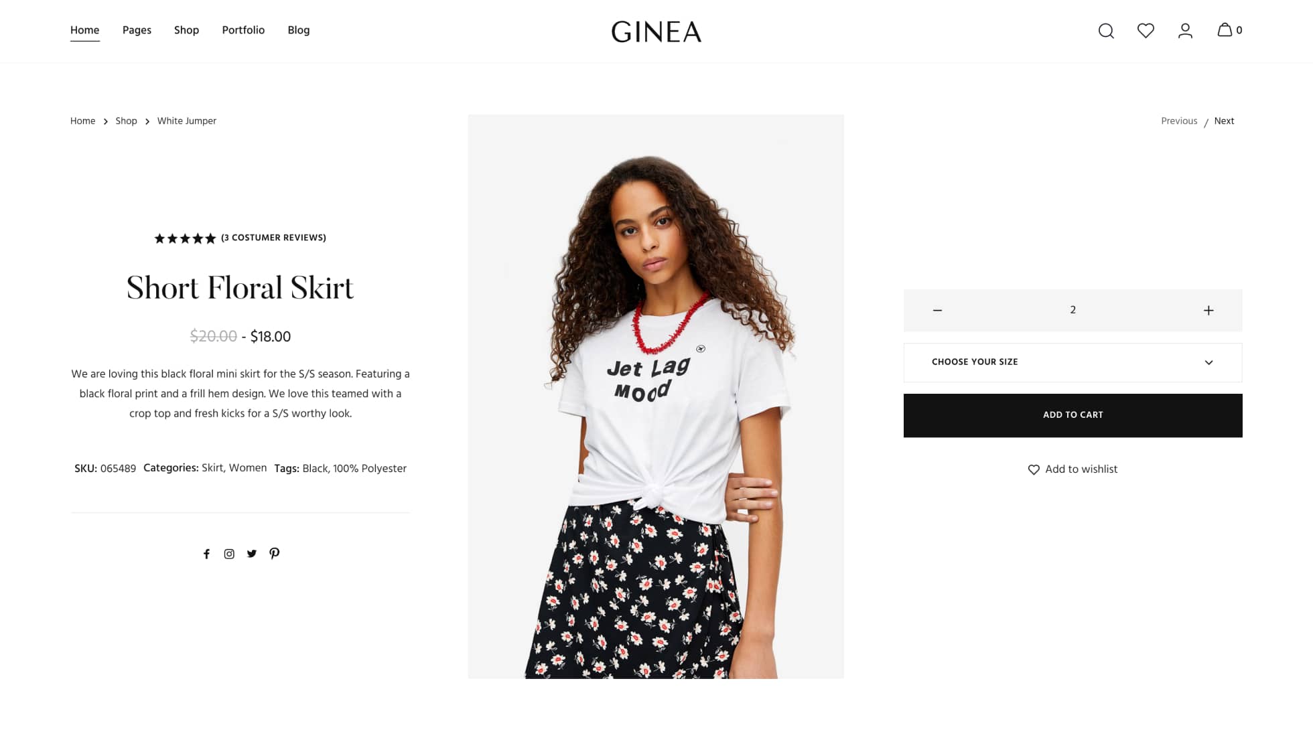Open the Pages menu
The width and height of the screenshot is (1313, 750).
[137, 30]
